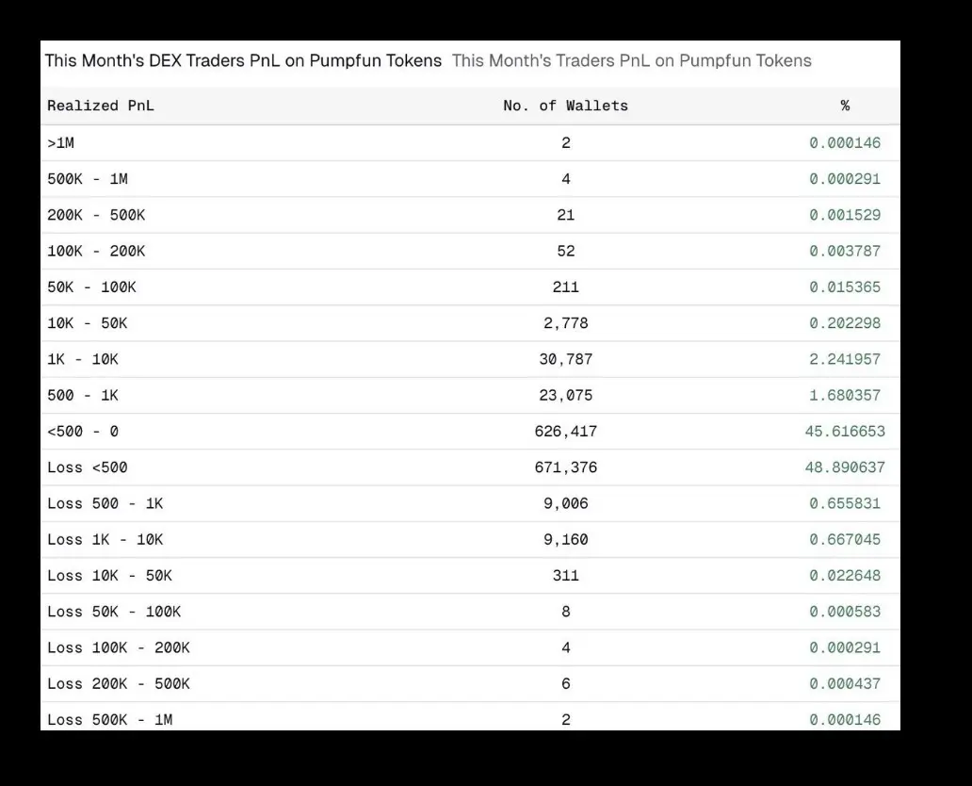Select the 0.667045 percentage value
This screenshot has height=786, width=972.
pyautogui.click(x=845, y=540)
